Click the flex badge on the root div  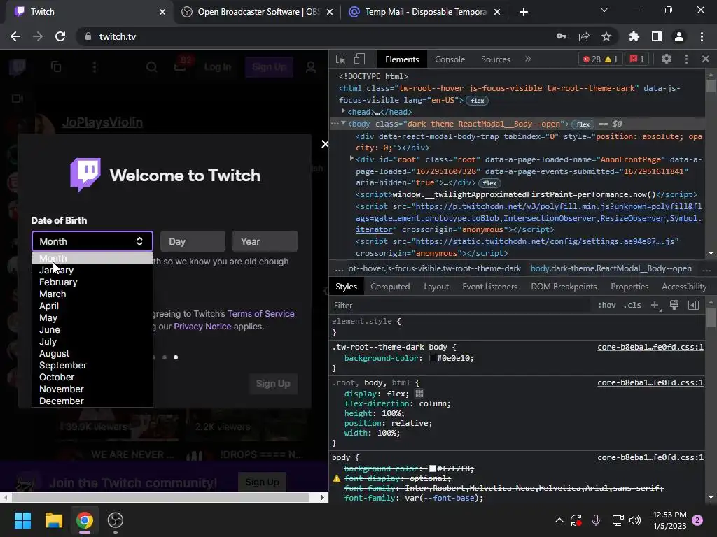click(x=489, y=183)
